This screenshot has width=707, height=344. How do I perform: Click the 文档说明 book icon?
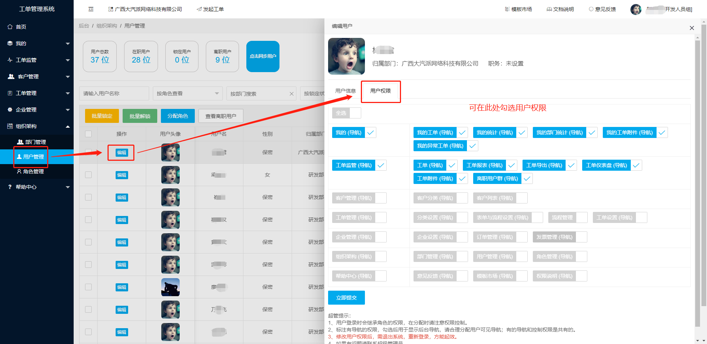click(549, 9)
